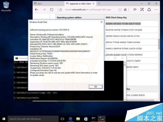The width and height of the screenshot is (163, 122).
Task: Make a Web Note in Edge
Action: coord(142,9)
